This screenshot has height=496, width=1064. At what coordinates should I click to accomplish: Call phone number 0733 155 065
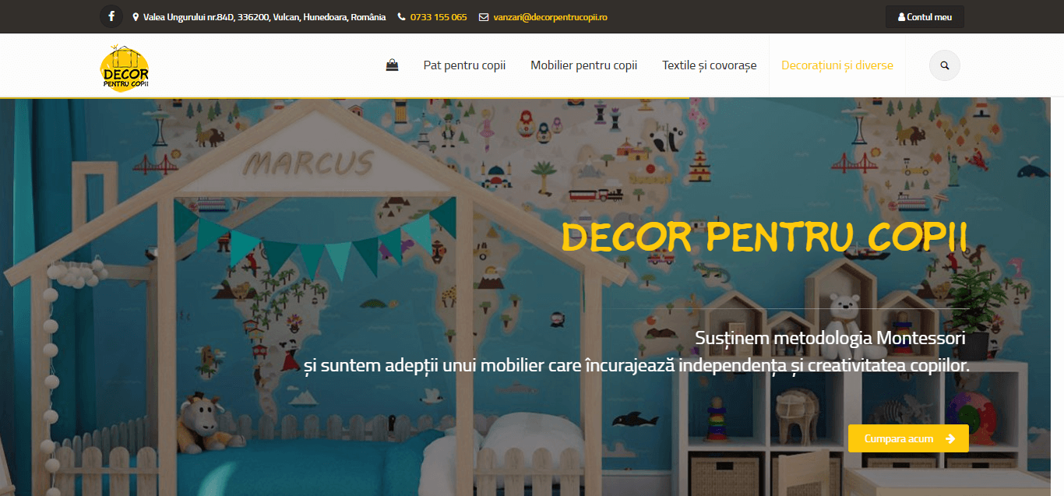[x=439, y=17]
